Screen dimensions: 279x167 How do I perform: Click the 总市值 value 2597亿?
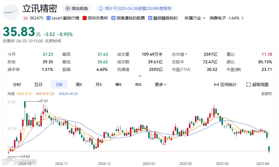(x=210, y=54)
